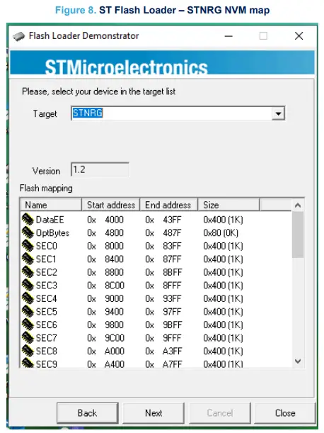Click the SEC7 chip icon

pyautogui.click(x=28, y=338)
